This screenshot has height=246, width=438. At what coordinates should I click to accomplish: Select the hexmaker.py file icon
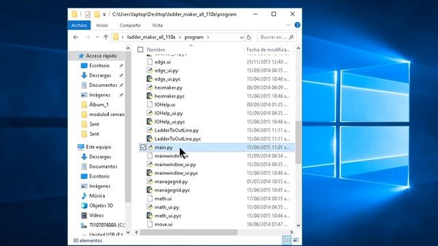click(150, 87)
